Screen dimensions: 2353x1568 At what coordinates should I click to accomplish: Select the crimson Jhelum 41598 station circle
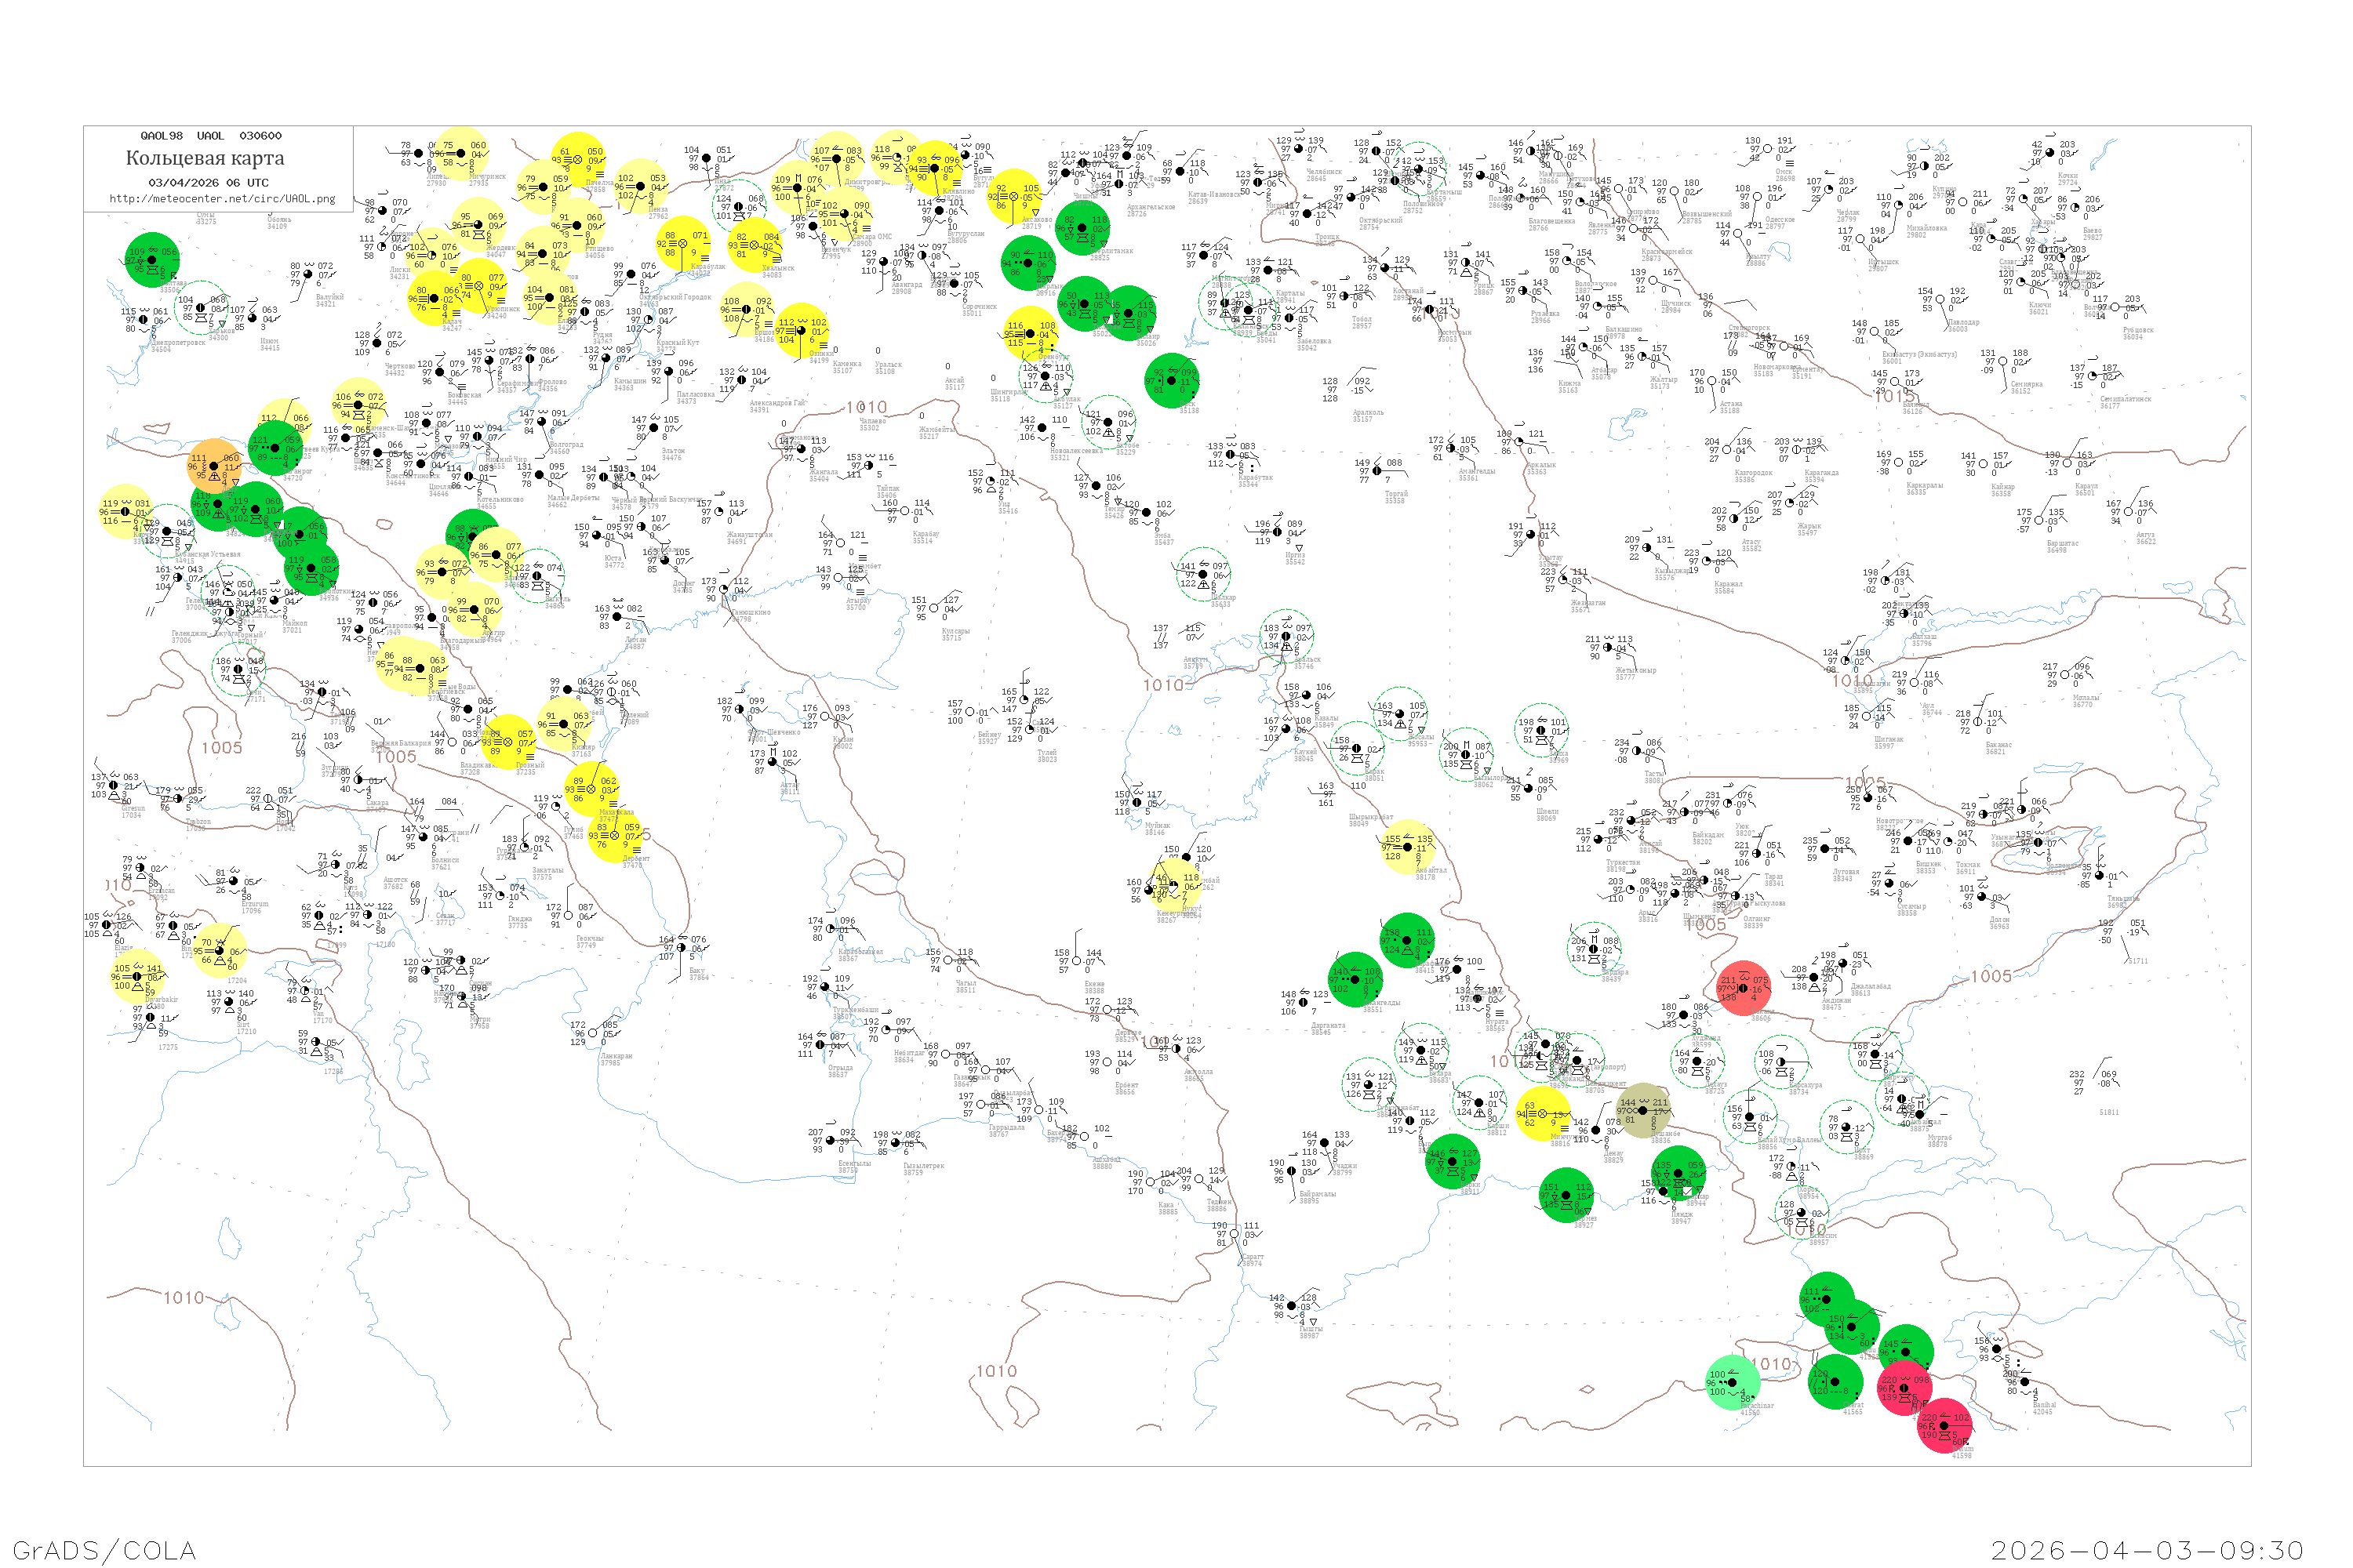1945,1426
